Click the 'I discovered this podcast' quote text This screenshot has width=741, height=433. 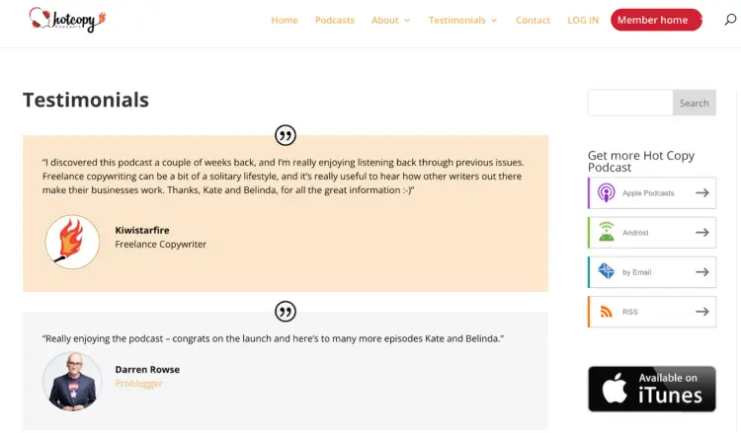[284, 176]
